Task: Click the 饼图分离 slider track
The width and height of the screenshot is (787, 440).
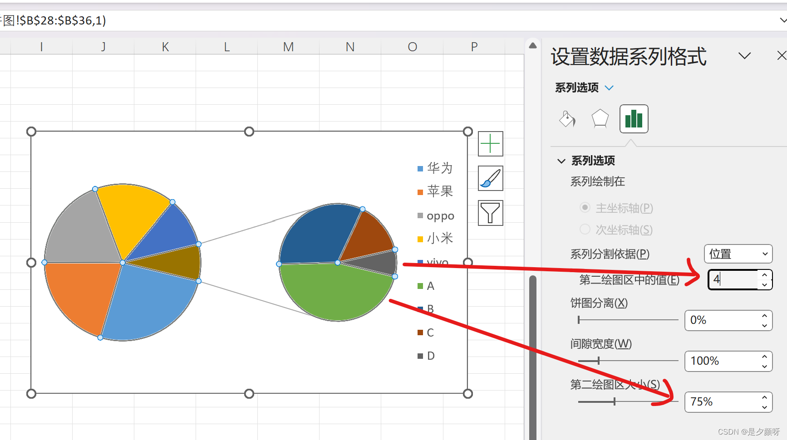Action: click(x=628, y=320)
